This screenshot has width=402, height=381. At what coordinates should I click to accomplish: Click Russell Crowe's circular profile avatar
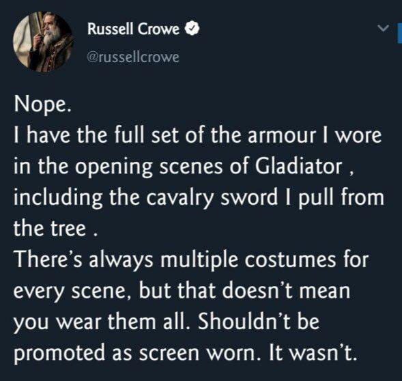[x=43, y=41]
